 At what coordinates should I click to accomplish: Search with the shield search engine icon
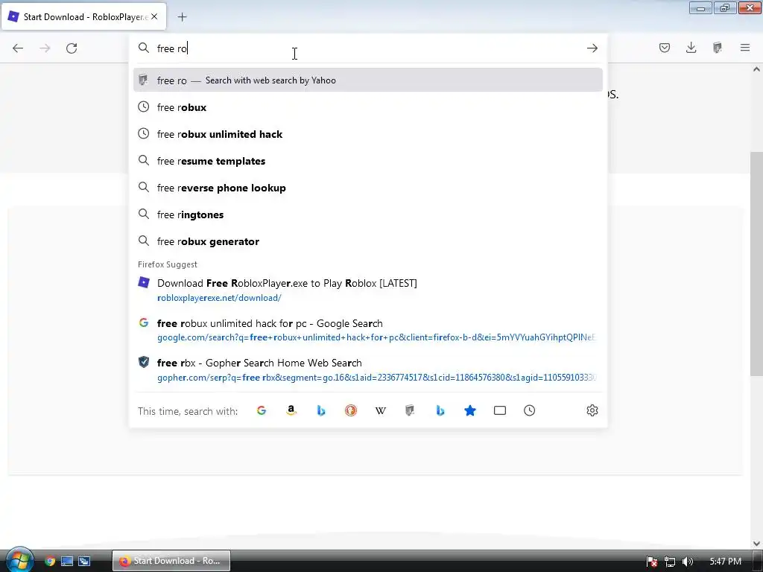point(410,410)
